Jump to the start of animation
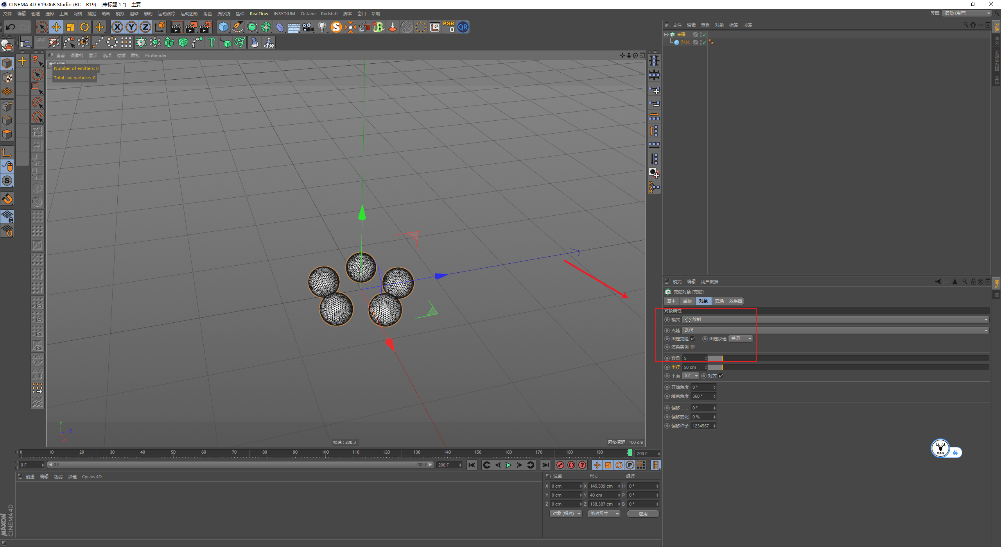Screen dimensions: 1001x547 [472, 465]
